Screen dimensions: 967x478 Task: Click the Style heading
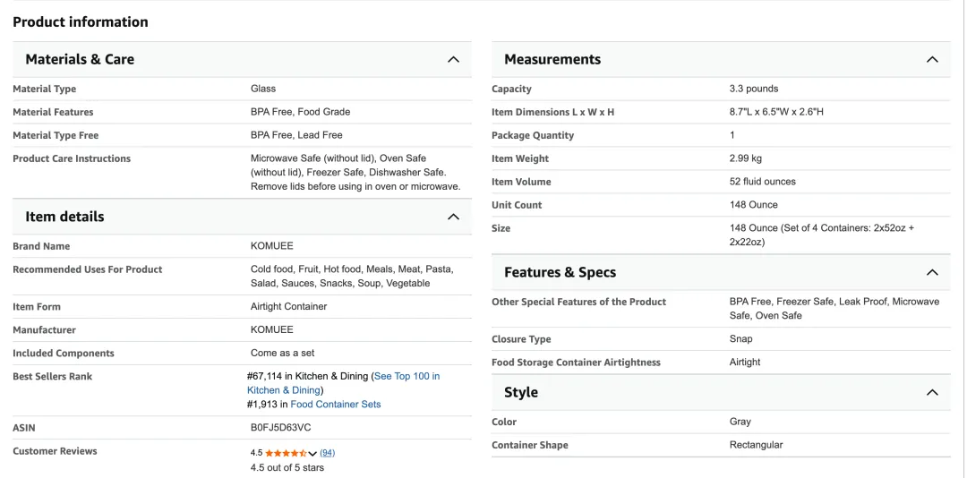(521, 392)
